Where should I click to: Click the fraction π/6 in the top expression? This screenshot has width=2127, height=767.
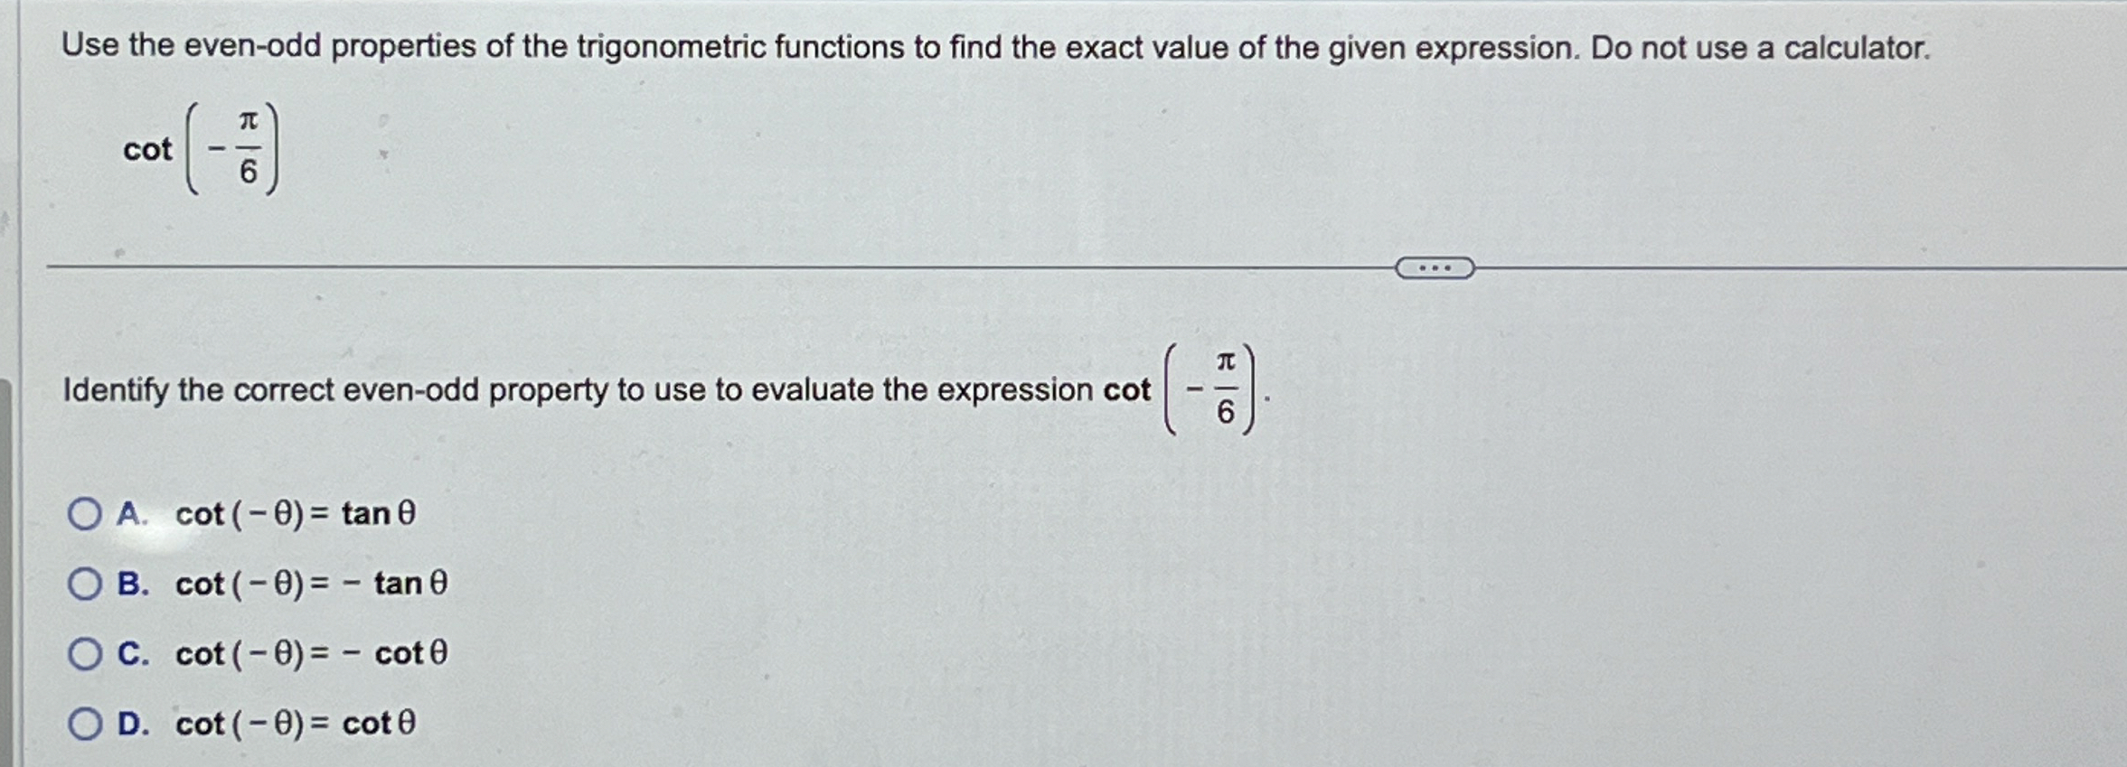tap(247, 149)
